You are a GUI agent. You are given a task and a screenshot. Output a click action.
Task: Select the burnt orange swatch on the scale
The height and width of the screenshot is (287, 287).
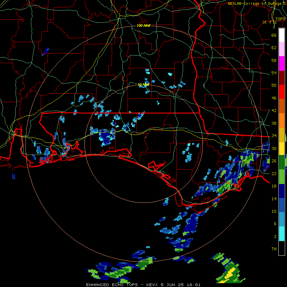[282, 106]
